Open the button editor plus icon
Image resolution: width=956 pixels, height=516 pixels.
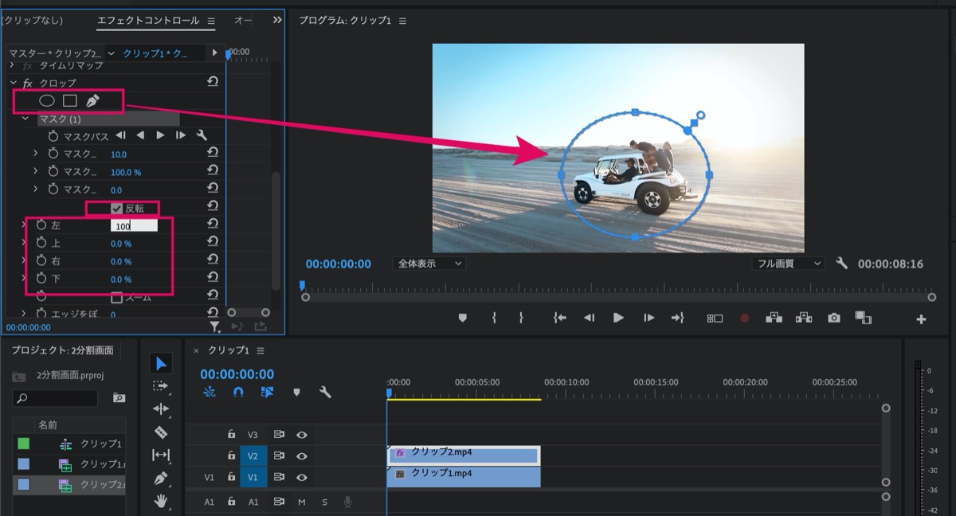tap(921, 319)
